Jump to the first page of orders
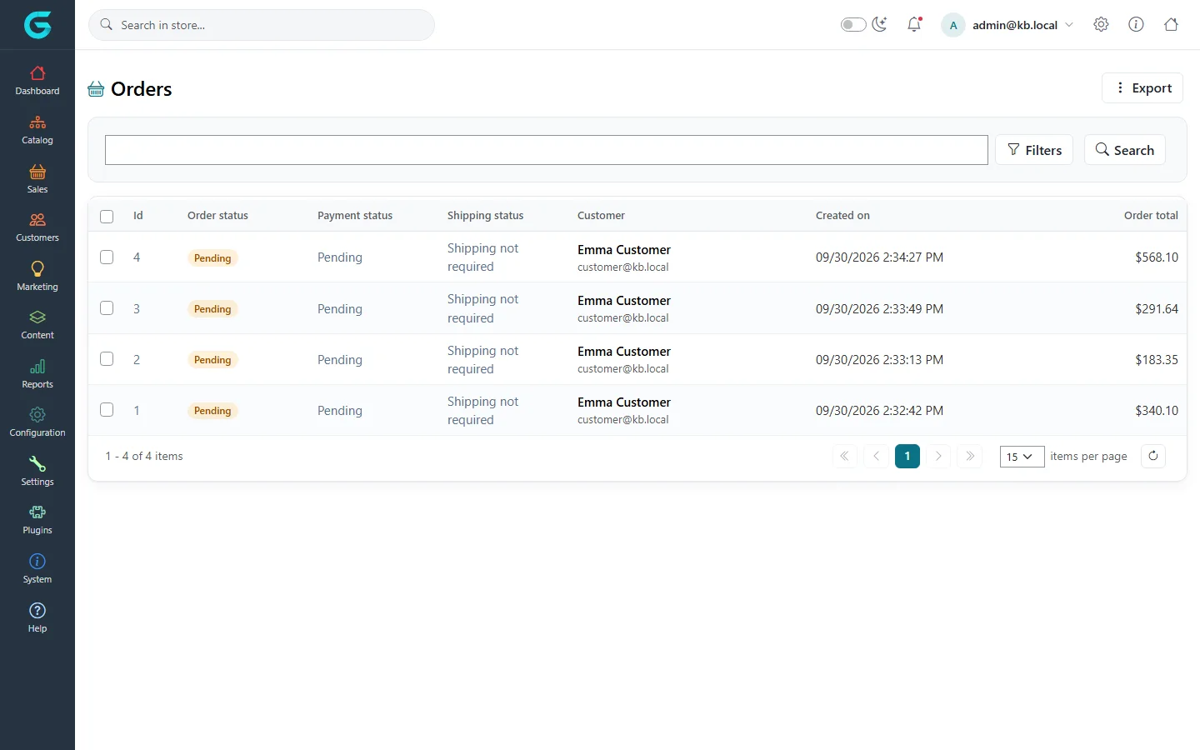Viewport: 1200px width, 750px height. 845,456
